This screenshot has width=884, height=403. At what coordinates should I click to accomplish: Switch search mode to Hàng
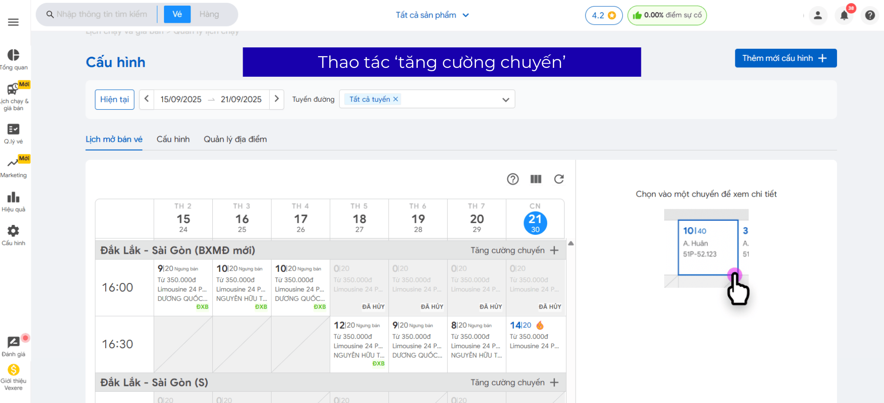click(209, 14)
